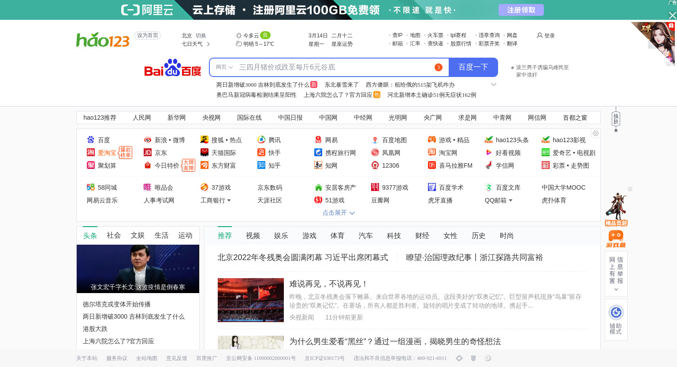Screen dimensions: 677x367
Task: Open the 关于本站 footer link
Action: point(87,358)
